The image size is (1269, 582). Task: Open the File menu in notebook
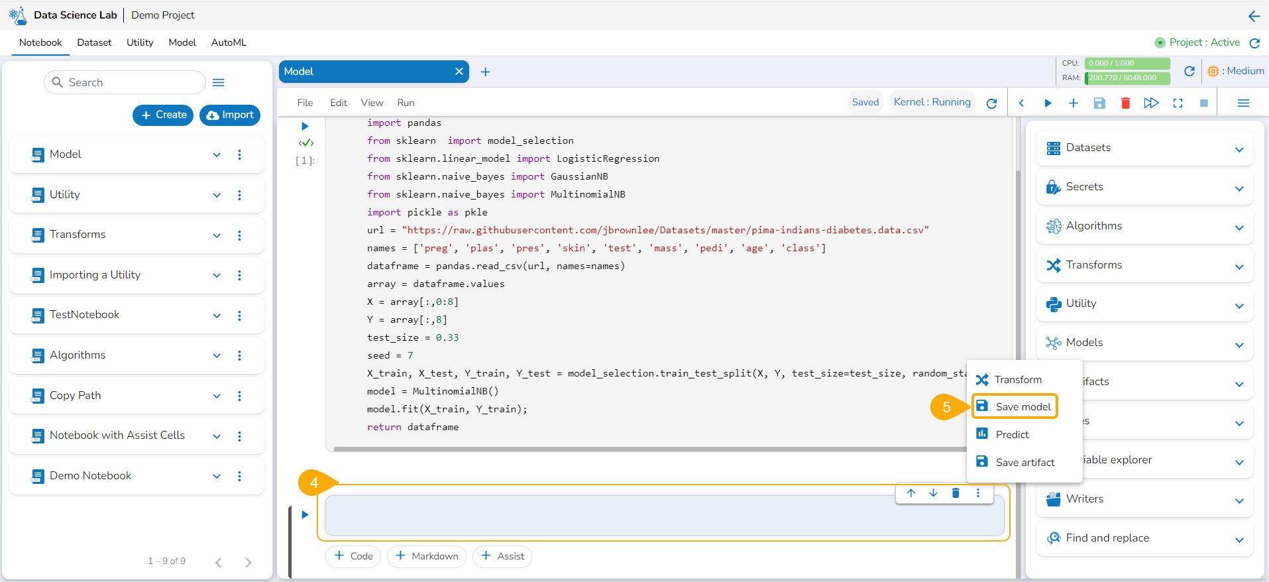[x=305, y=103]
